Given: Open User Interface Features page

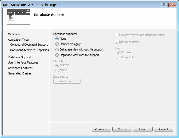Looking at the screenshot, I should 23,62.
